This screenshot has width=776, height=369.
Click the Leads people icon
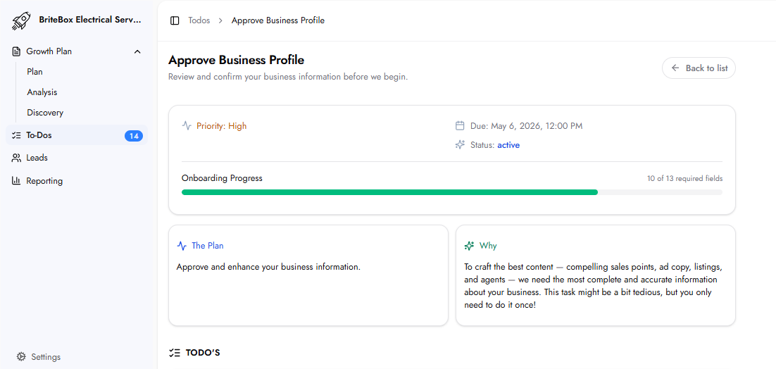[16, 158]
